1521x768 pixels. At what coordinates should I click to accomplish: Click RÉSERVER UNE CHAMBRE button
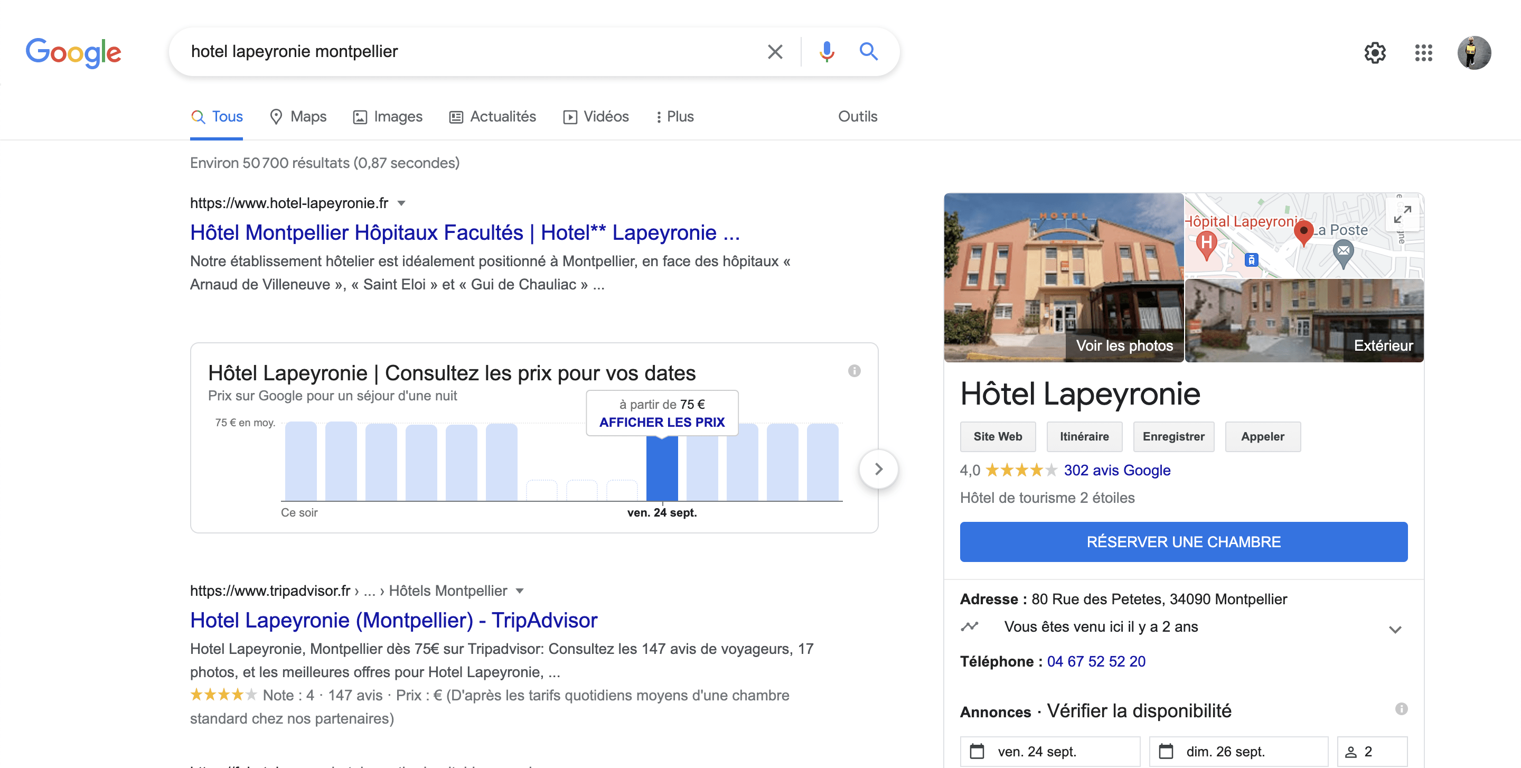1183,541
